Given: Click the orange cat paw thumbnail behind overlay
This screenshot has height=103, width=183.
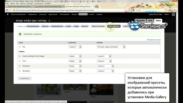Looking at the screenshot, I should (101, 90).
